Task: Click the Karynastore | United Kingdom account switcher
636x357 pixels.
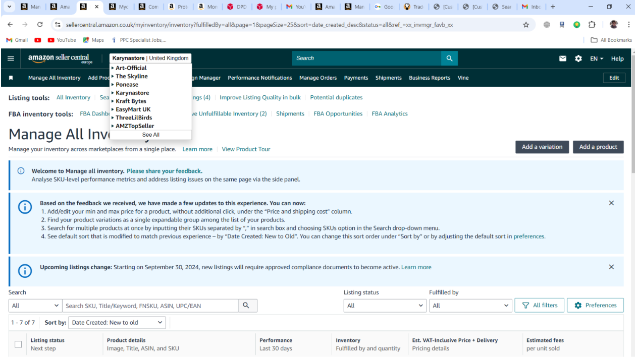Action: point(150,58)
